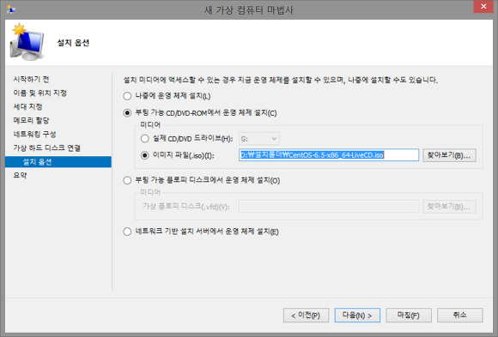Close the New Virtual Machine Wizard window

483,7
